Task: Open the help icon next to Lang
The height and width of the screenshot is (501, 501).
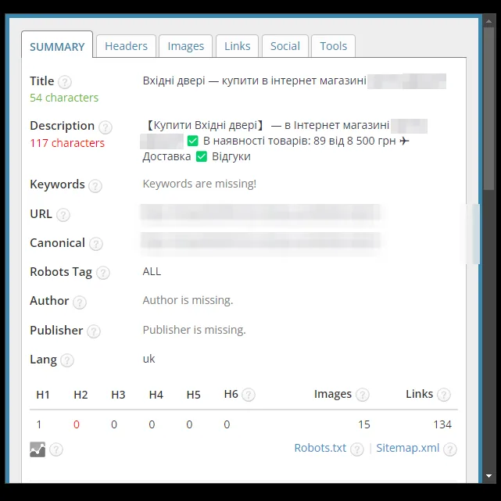Action: [67, 360]
